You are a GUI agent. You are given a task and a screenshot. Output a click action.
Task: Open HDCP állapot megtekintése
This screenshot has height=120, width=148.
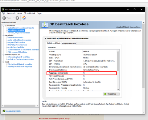coord(17,45)
